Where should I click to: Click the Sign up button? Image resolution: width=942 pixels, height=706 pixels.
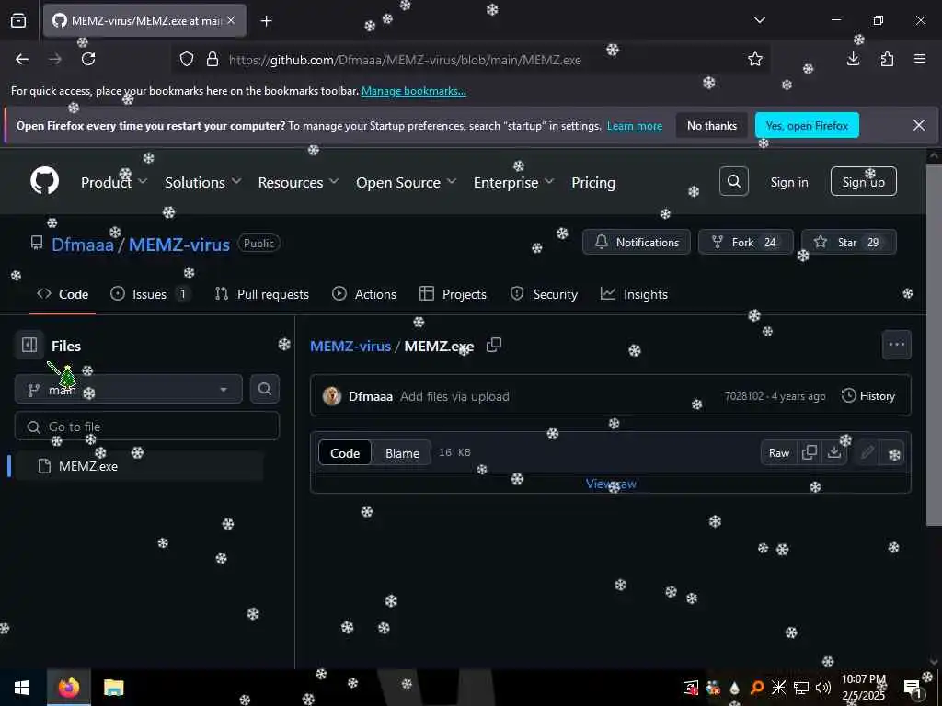tap(863, 181)
